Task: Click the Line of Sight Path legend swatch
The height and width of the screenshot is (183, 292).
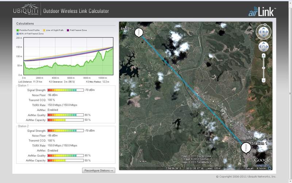Action: [44, 30]
